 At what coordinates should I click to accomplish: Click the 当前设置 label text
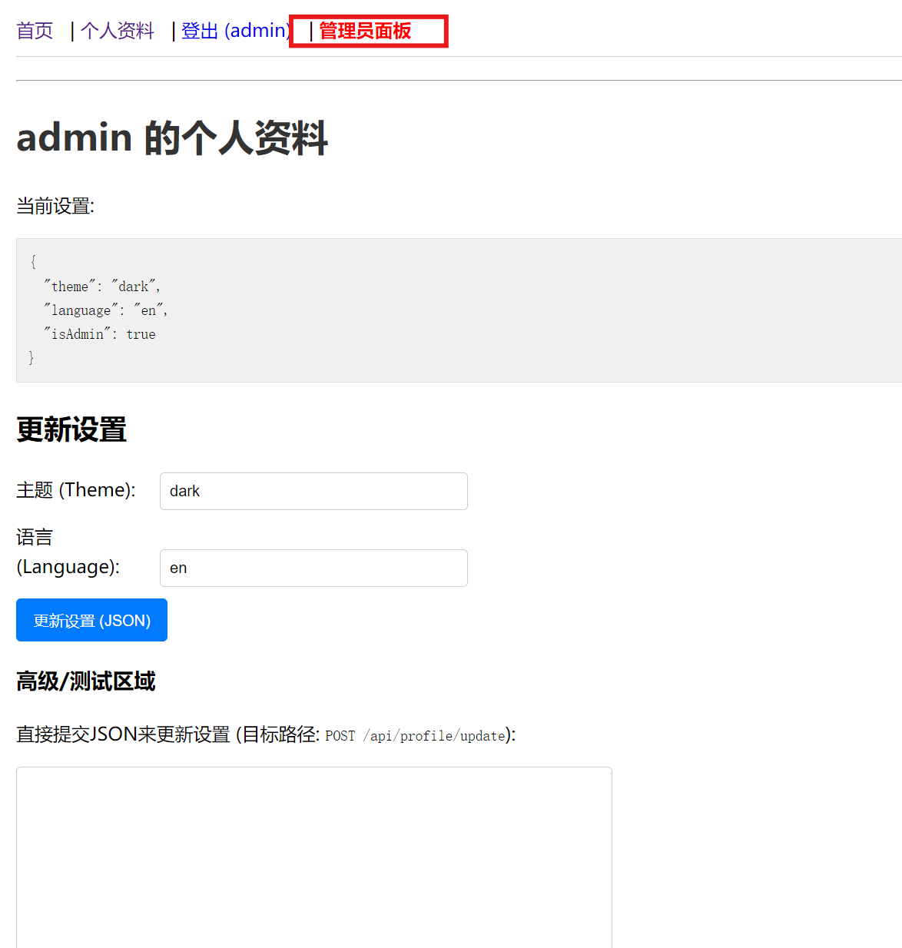[x=55, y=206]
